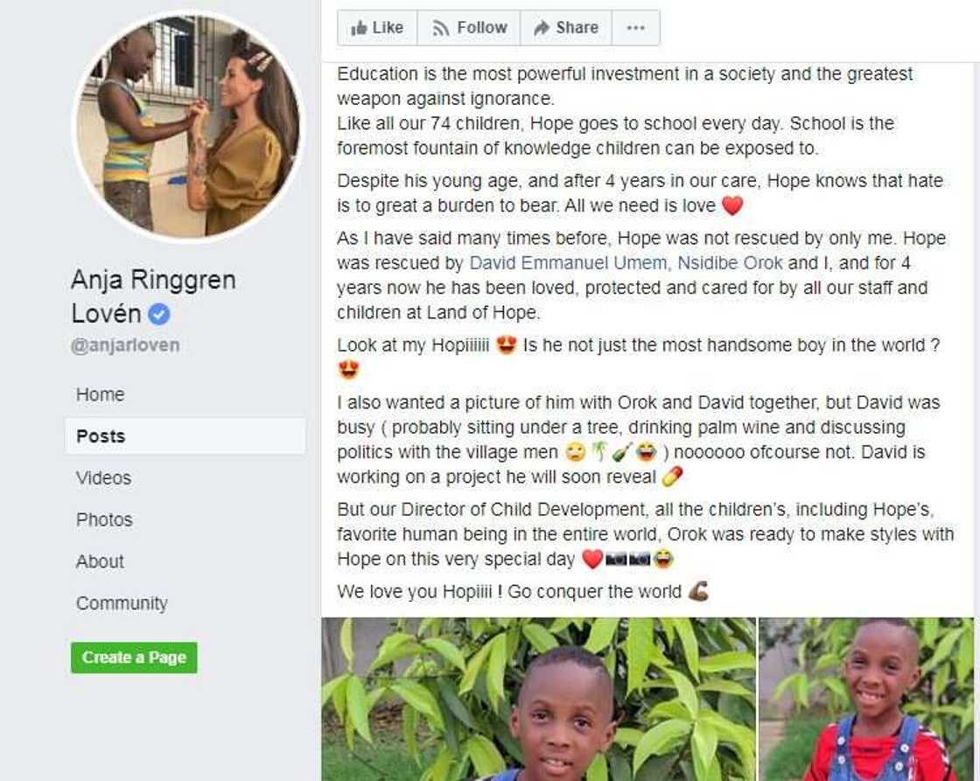Screen dimensions: 980x781
Task: Open the Photos section
Action: [104, 520]
